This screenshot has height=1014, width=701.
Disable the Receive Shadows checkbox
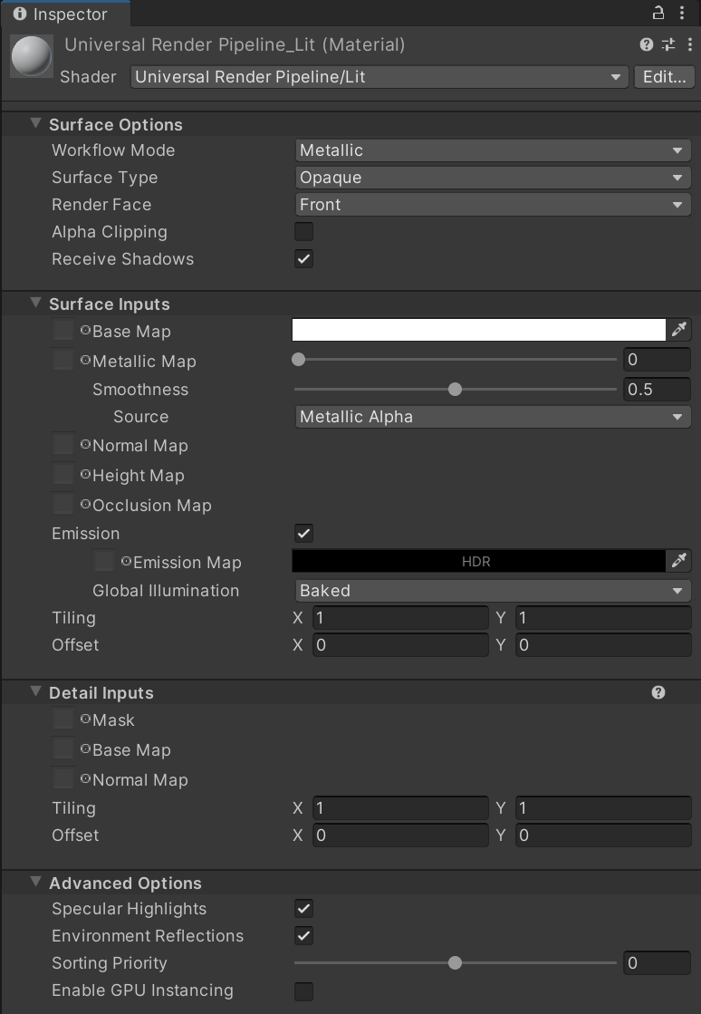303,258
